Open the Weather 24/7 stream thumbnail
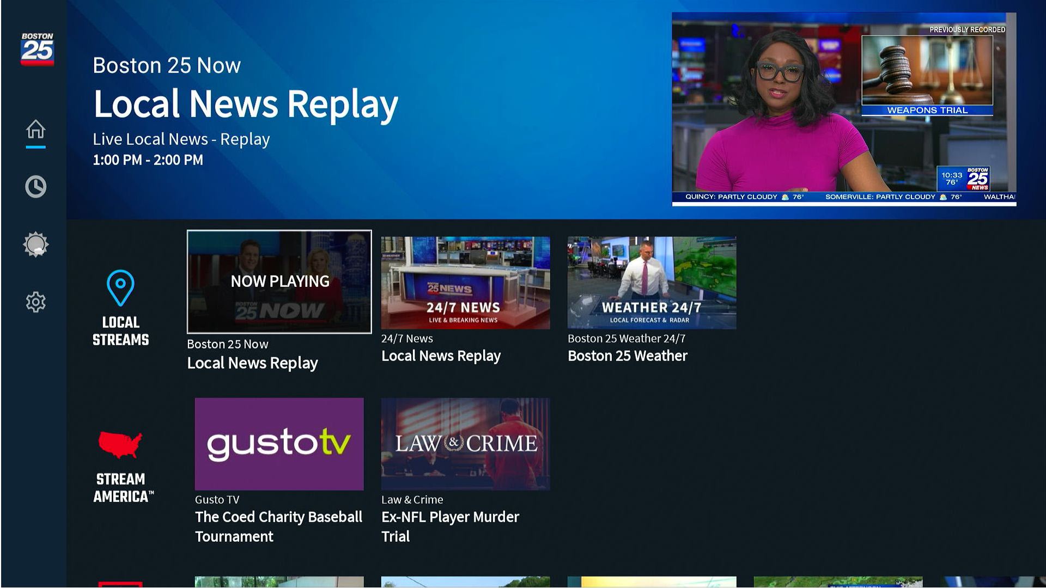Image resolution: width=1046 pixels, height=588 pixels. (652, 283)
